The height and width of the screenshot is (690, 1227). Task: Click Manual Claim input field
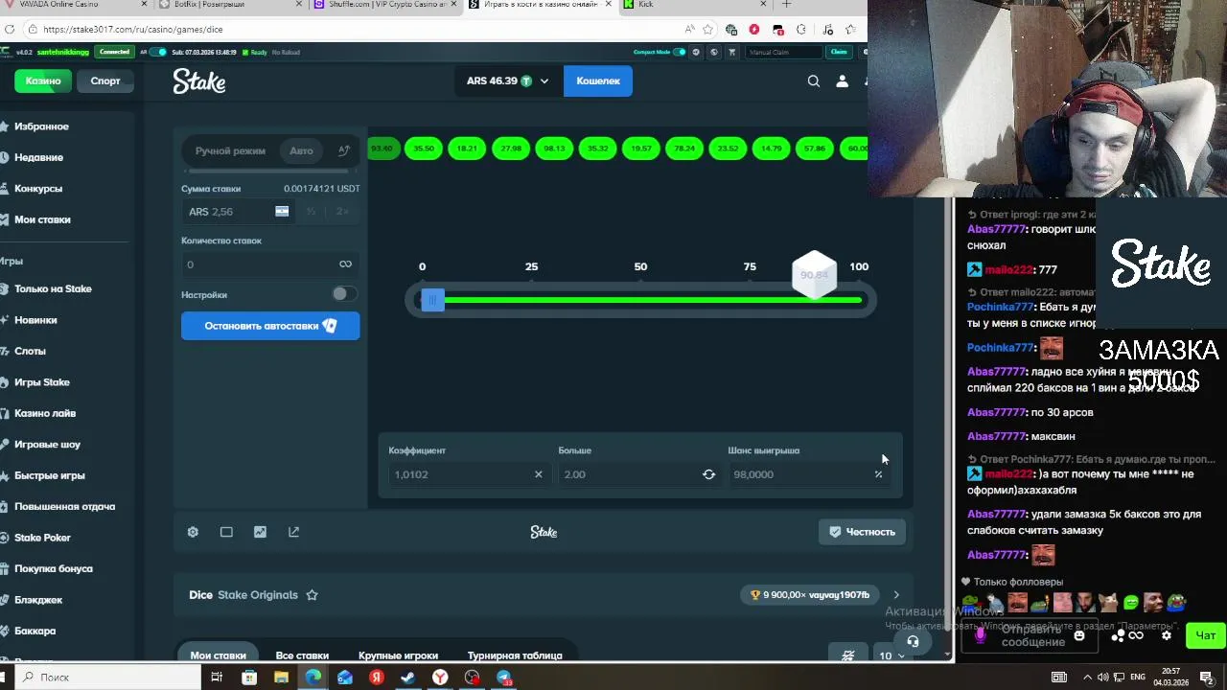click(x=784, y=52)
